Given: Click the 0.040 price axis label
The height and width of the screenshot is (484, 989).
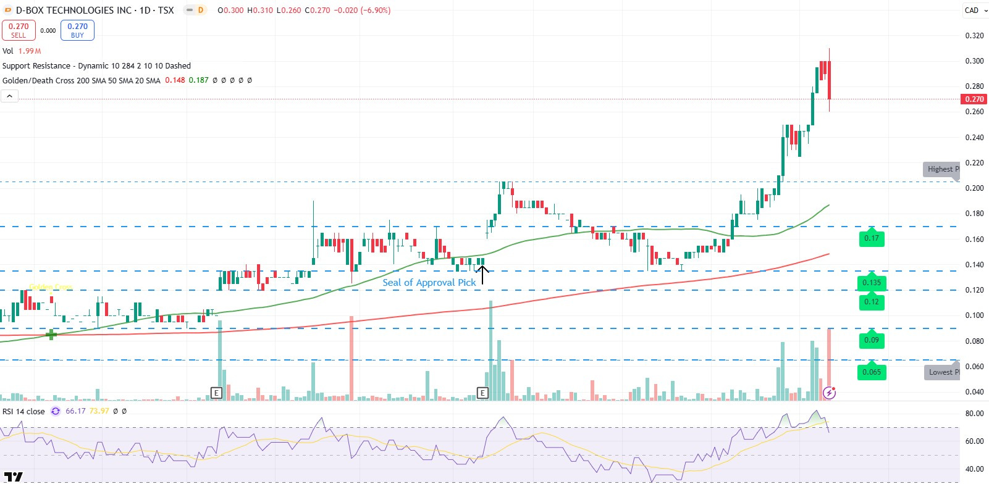Looking at the screenshot, I should tap(974, 391).
